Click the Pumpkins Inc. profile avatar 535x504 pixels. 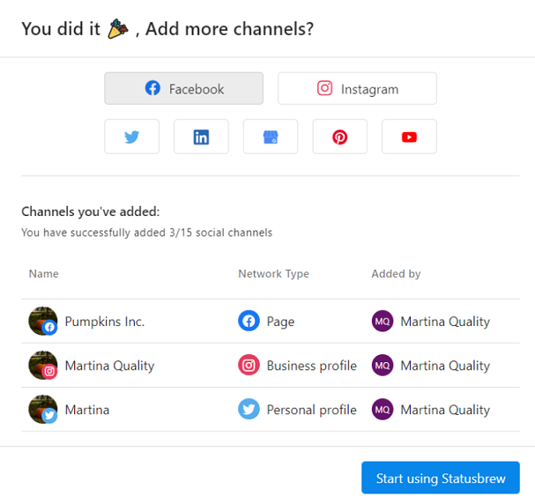click(42, 321)
